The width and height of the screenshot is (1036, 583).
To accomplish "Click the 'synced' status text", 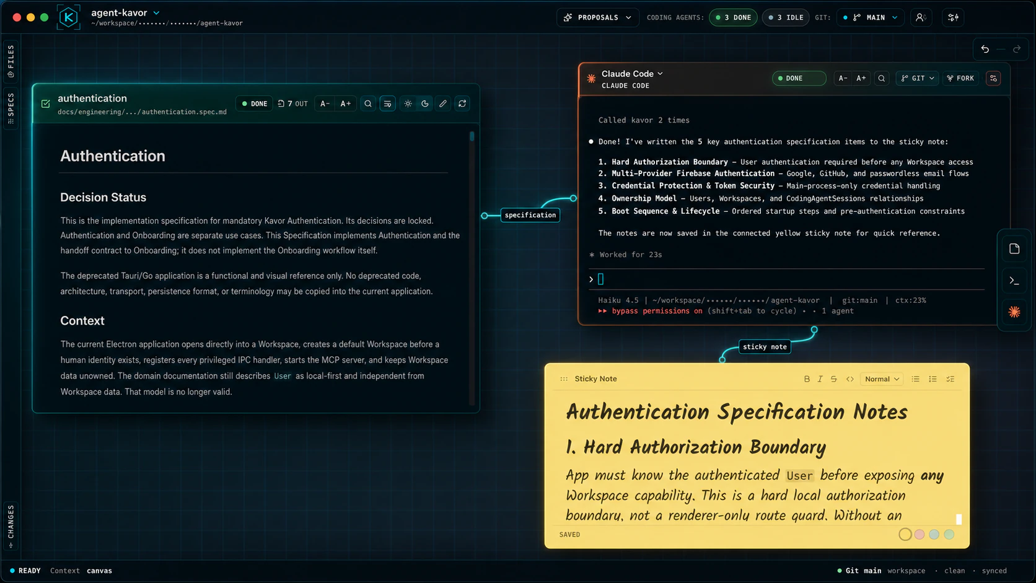I will point(994,571).
